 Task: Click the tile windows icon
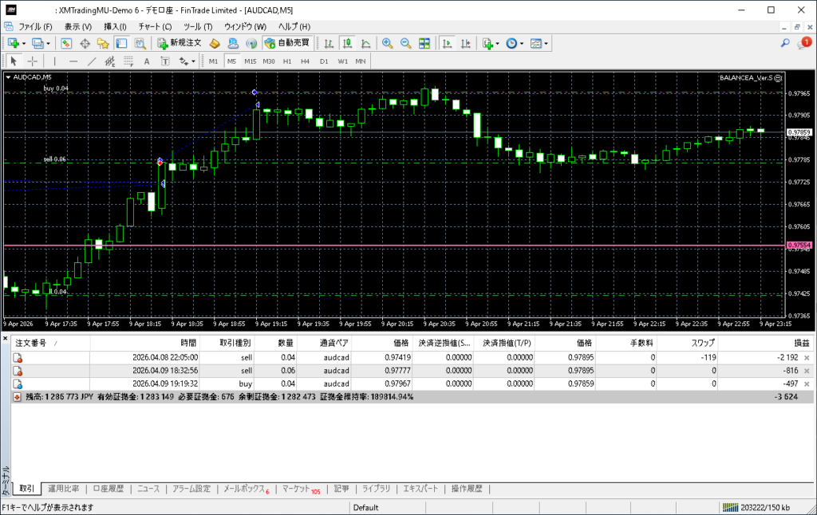pyautogui.click(x=424, y=43)
